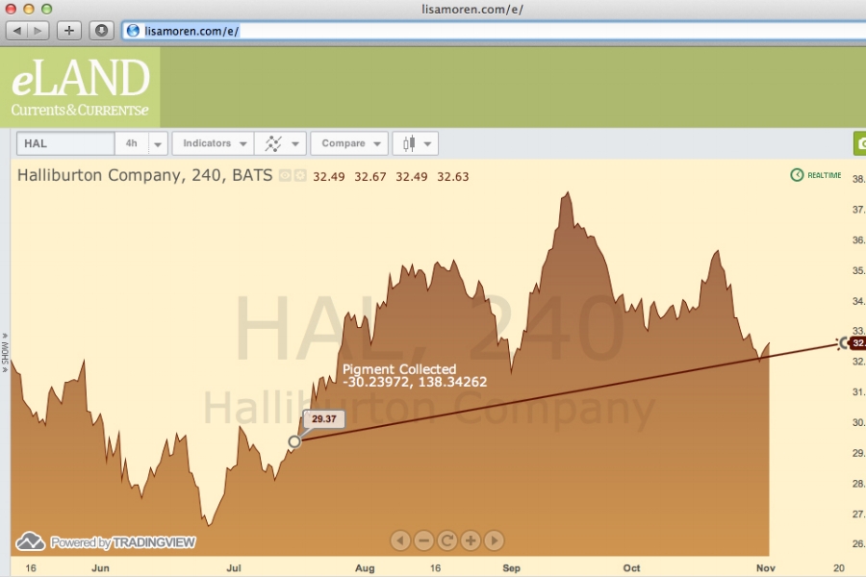Image resolution: width=866 pixels, height=577 pixels.
Task: Click the trend-line drawing tools icon
Action: point(273,143)
